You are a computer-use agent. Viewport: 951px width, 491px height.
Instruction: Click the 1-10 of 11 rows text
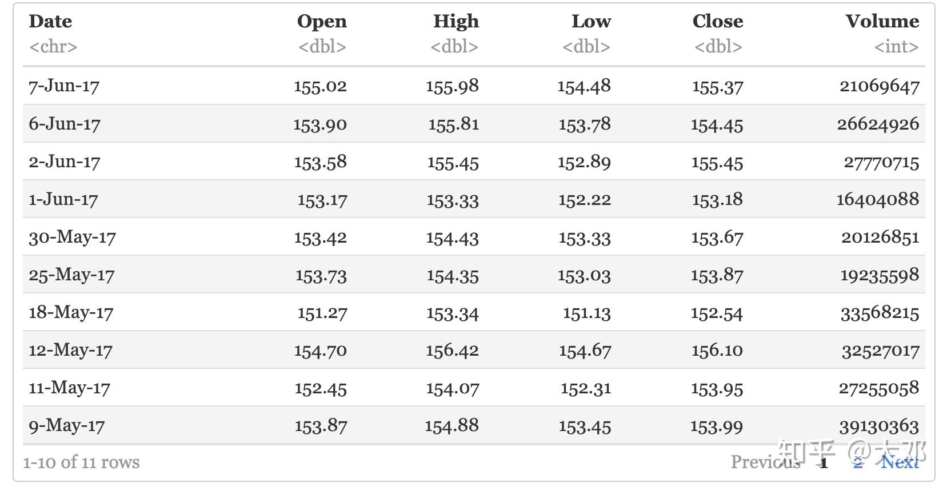tap(81, 462)
